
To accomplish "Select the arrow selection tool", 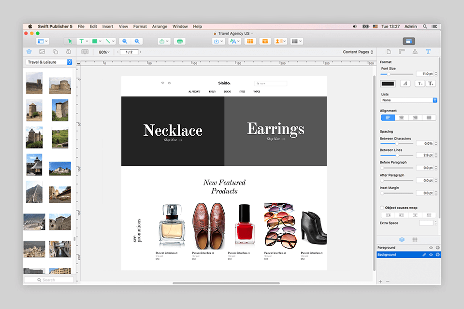I will click(70, 42).
